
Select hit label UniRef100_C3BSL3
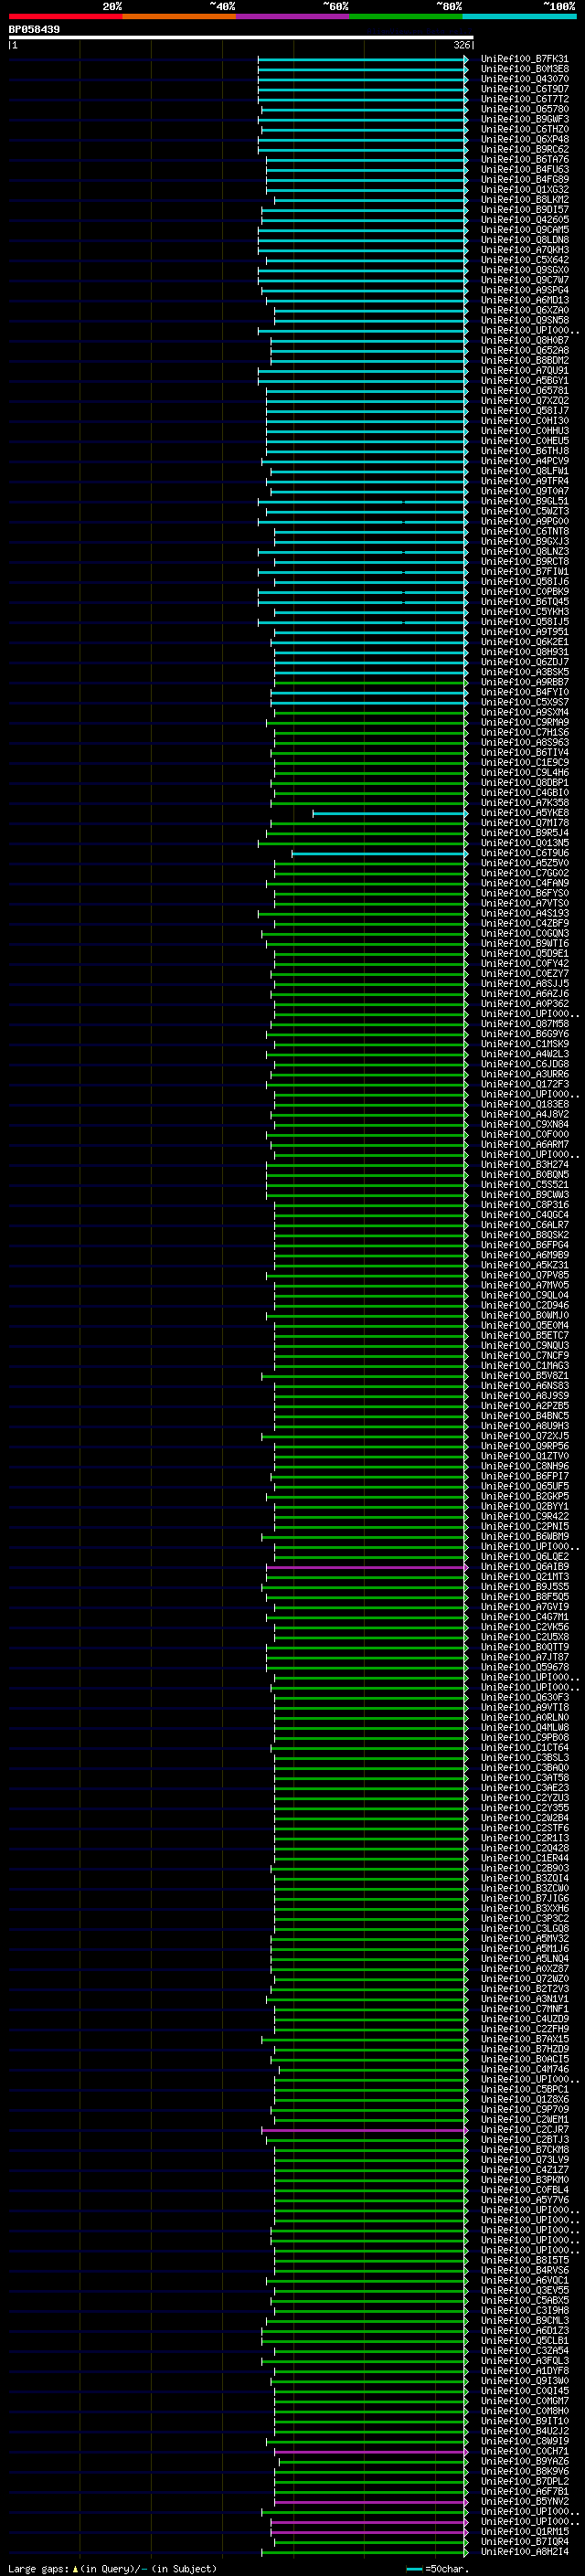[525, 1758]
